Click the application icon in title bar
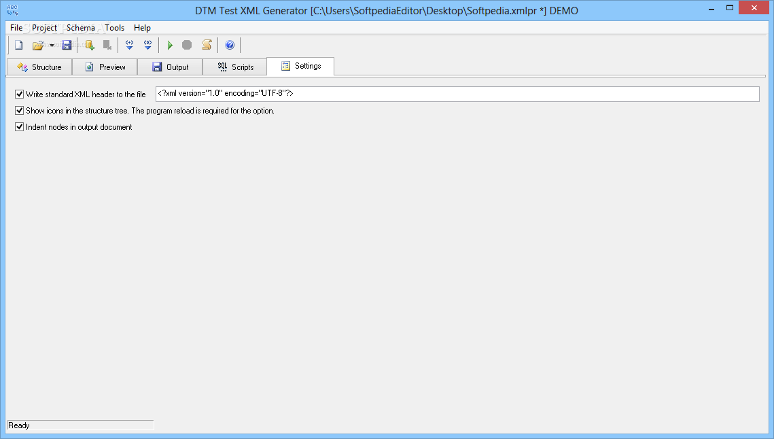This screenshot has width=774, height=439. (12, 10)
